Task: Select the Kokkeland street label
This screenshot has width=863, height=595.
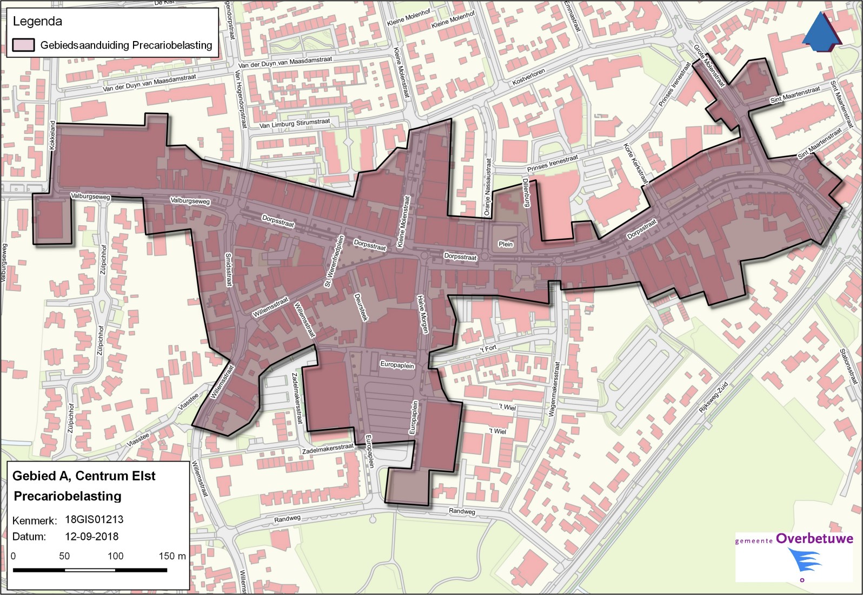Action: point(52,135)
